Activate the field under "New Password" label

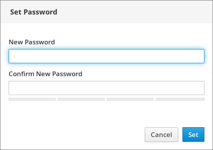pyautogui.click(x=106, y=56)
